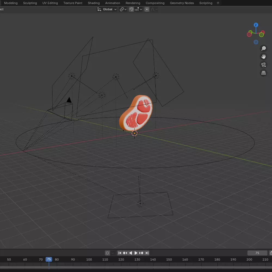Click the current frame field showing 75

257,253
